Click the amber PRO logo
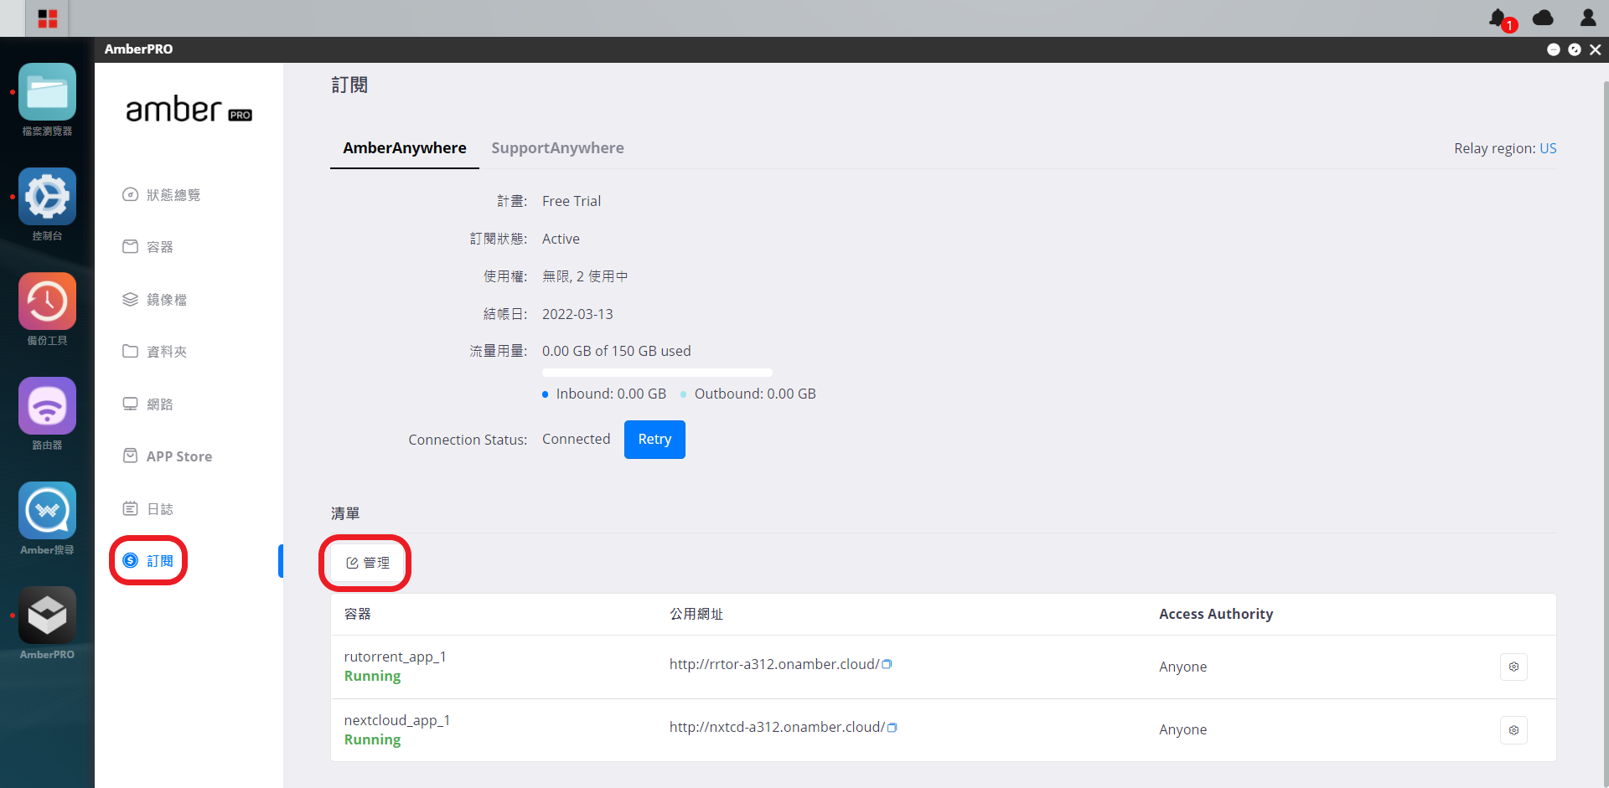 pos(189,110)
